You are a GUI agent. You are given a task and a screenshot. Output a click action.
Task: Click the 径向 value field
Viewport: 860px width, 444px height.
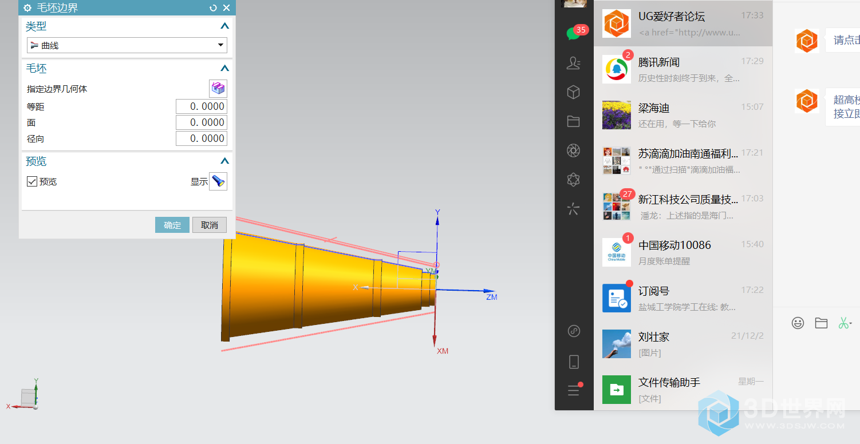[x=201, y=138]
